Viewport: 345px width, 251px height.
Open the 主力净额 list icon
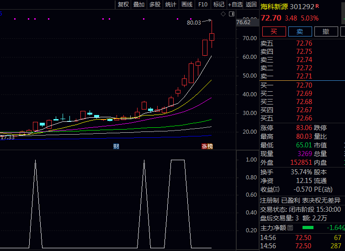click(x=290, y=228)
